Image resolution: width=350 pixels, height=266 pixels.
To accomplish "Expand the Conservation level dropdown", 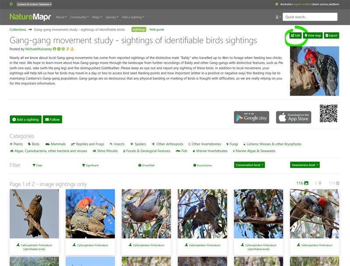I will (249, 165).
